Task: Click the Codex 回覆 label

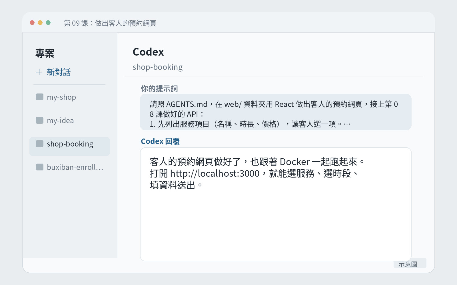Action: point(160,141)
